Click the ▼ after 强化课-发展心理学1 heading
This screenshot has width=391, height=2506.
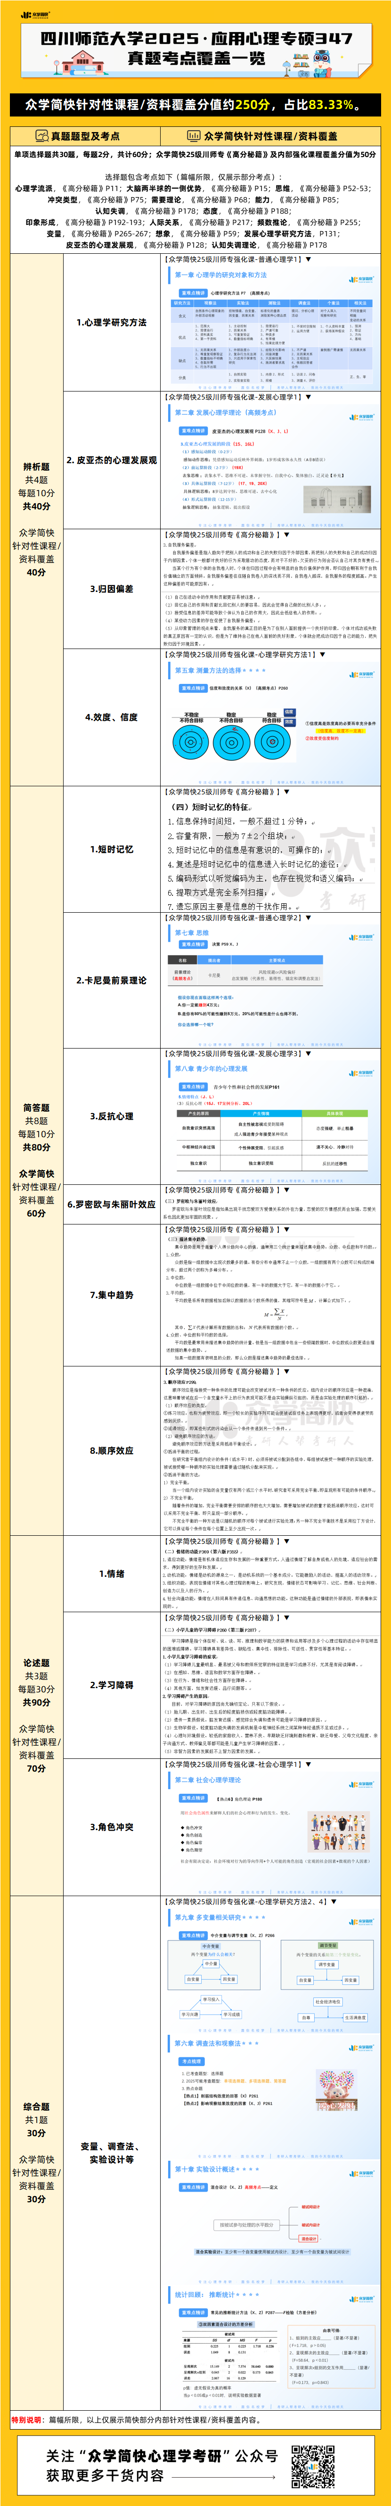(309, 397)
